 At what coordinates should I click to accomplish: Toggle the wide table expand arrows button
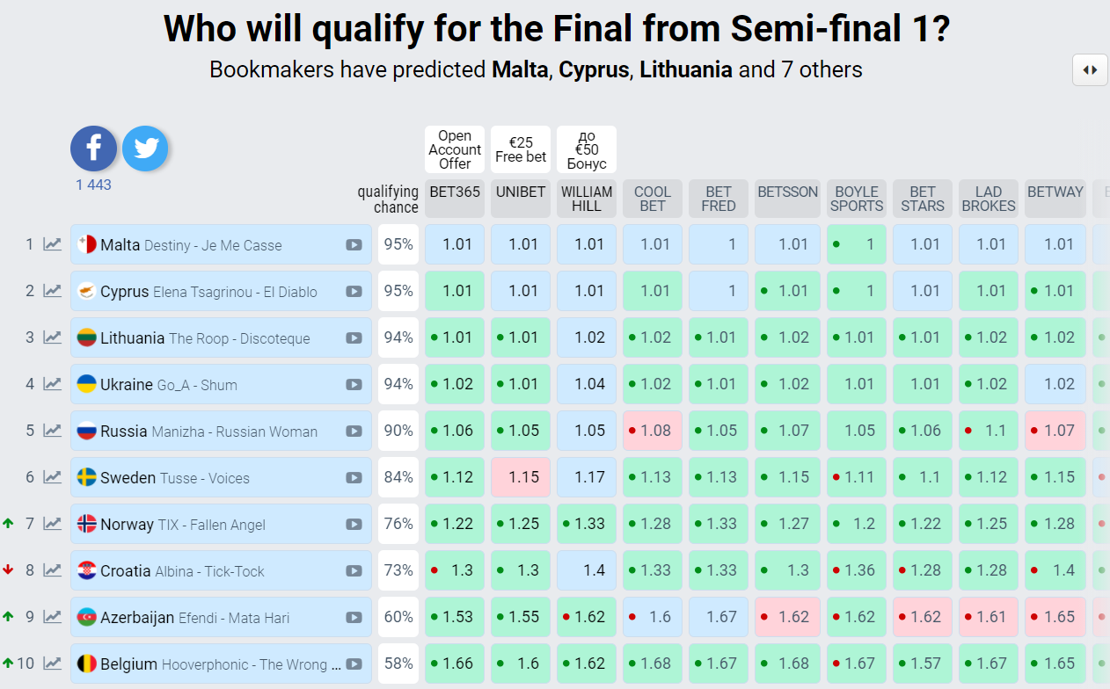pyautogui.click(x=1090, y=70)
